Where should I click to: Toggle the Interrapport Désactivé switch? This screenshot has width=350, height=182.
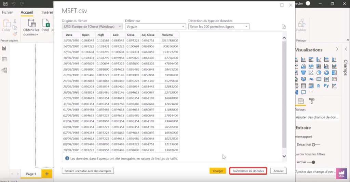point(316,145)
